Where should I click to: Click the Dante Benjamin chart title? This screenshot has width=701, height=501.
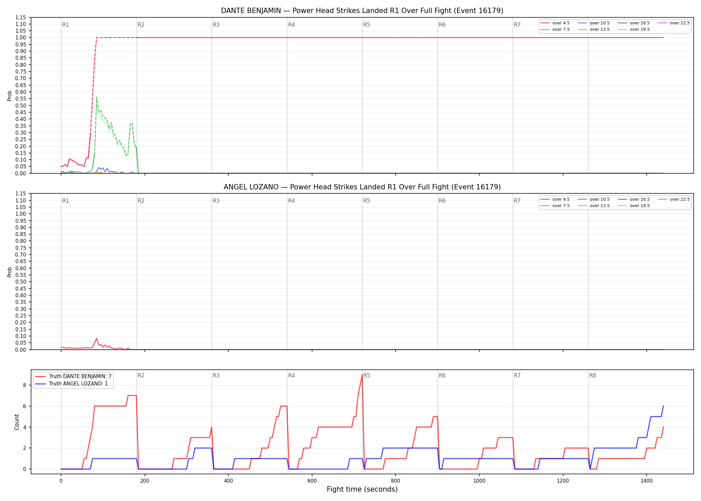362,11
